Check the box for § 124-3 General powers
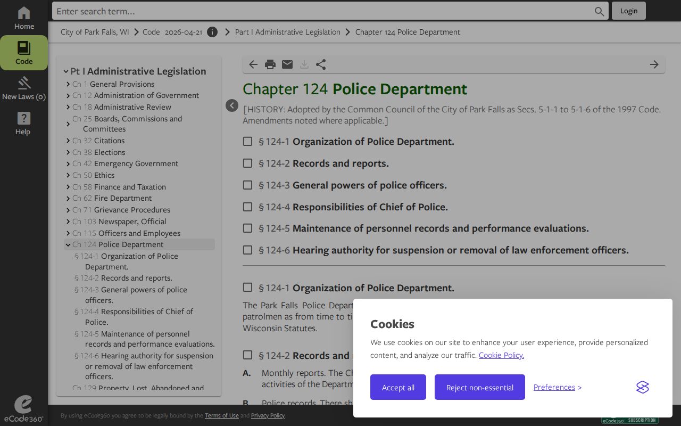Image resolution: width=681 pixels, height=426 pixels. pos(247,185)
